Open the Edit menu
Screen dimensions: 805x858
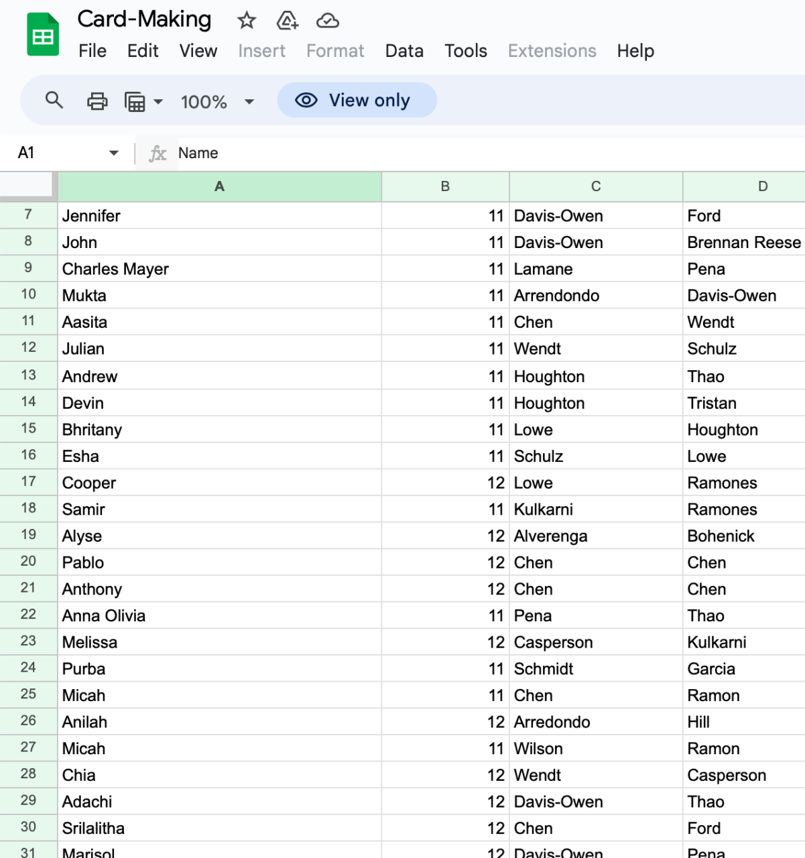(143, 51)
